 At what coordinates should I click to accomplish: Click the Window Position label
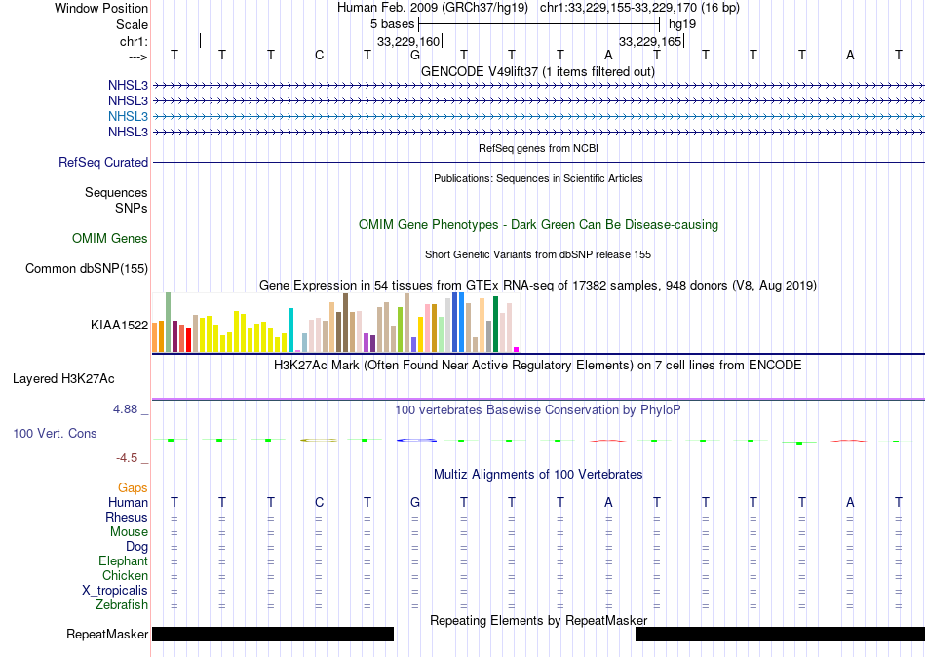[101, 8]
